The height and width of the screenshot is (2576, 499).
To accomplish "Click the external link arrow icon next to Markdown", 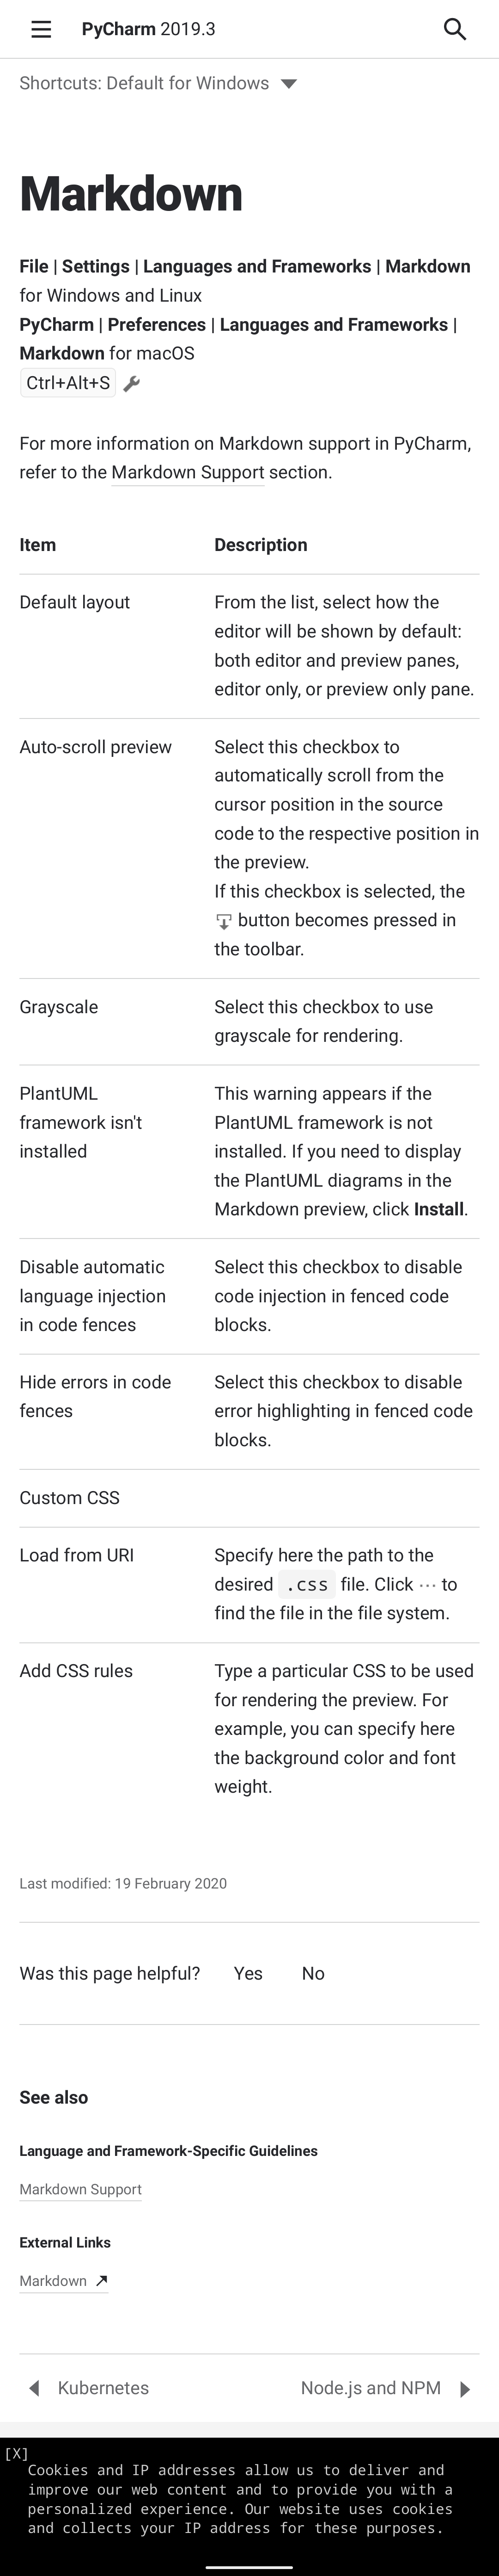I will tap(101, 2281).
